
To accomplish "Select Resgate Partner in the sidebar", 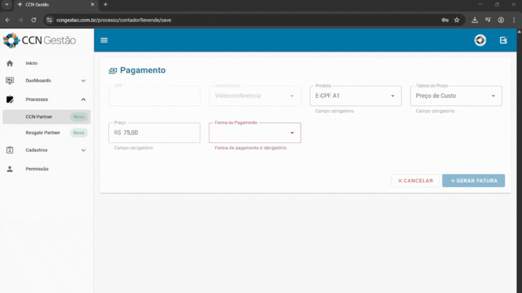I will [43, 133].
